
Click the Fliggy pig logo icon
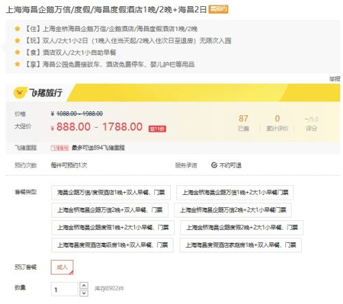[x=19, y=93]
